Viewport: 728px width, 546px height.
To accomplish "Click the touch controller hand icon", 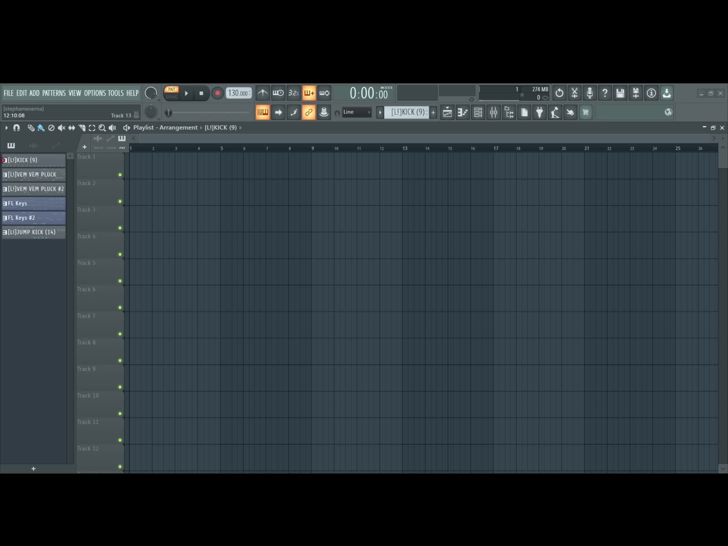I will (571, 112).
